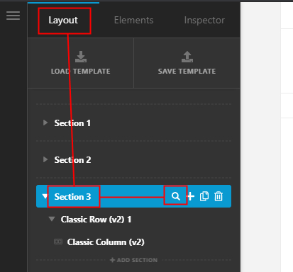
Task: Open the hamburger menu icon
Action: click(13, 16)
